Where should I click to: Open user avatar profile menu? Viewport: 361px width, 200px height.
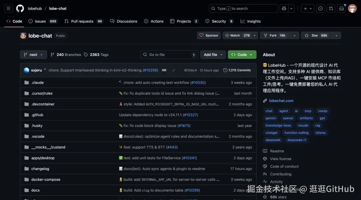(352, 8)
